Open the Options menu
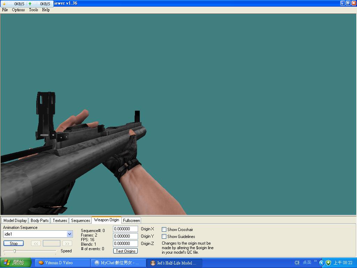The image size is (357, 268). pyautogui.click(x=18, y=10)
